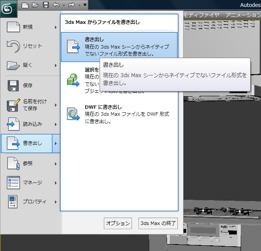Select the マネージ menu entry
The width and height of the screenshot is (261, 251).
click(x=30, y=183)
